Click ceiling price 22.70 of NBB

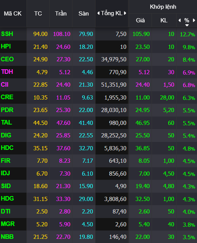pos(63,237)
